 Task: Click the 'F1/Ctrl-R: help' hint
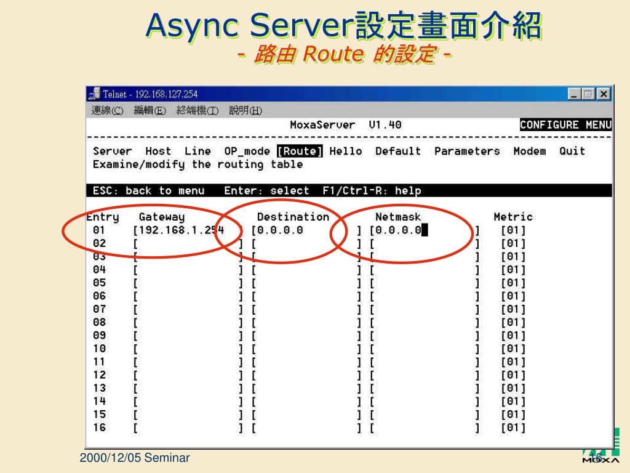pos(372,191)
